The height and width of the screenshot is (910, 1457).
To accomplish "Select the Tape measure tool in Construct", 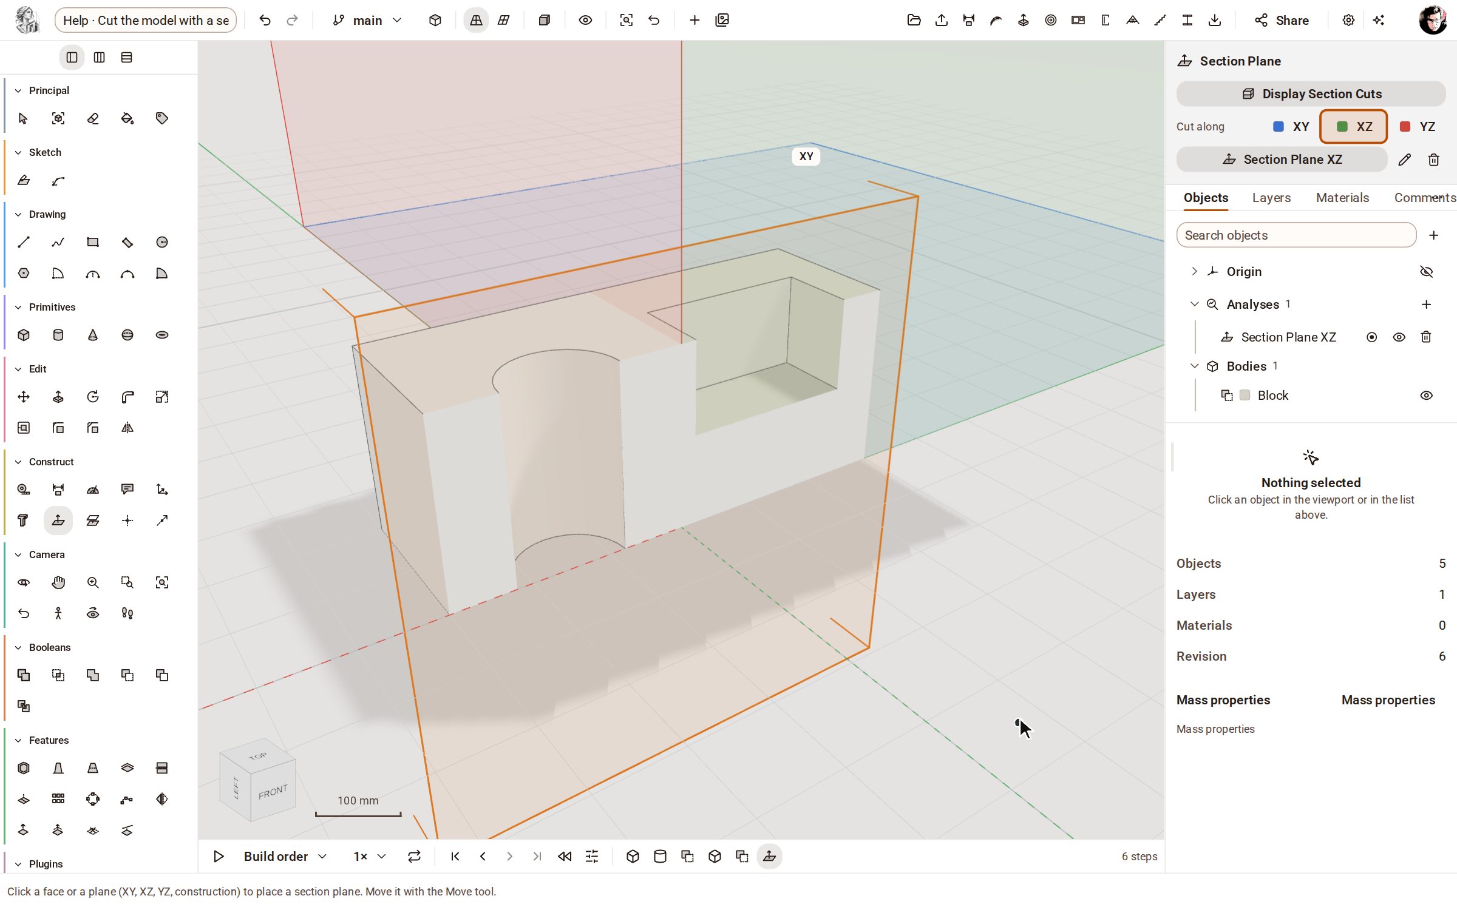I will pyautogui.click(x=24, y=489).
